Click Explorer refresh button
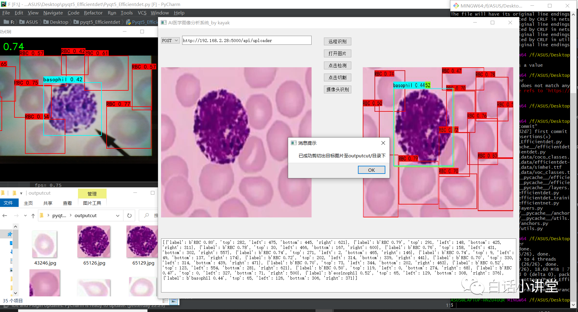This screenshot has height=312, width=578. pyautogui.click(x=129, y=216)
